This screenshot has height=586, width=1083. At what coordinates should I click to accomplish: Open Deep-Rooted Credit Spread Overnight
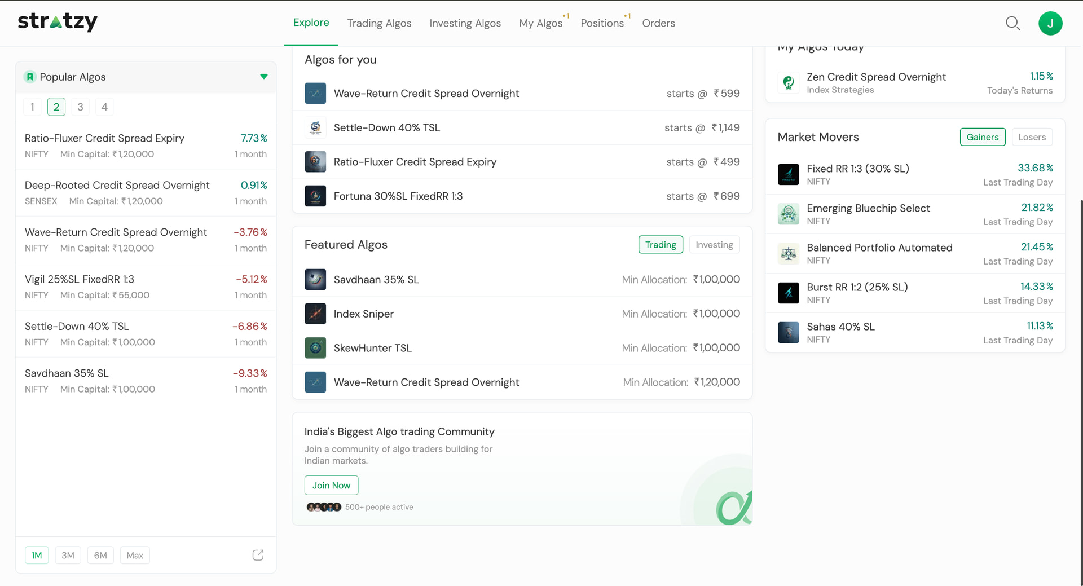click(146, 193)
